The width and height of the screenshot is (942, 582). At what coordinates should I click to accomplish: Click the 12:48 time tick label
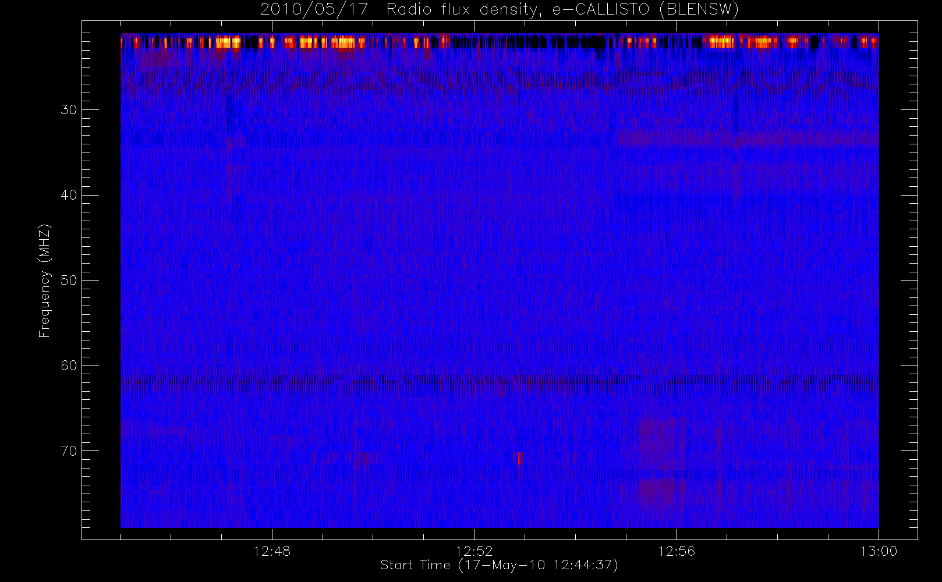click(272, 551)
